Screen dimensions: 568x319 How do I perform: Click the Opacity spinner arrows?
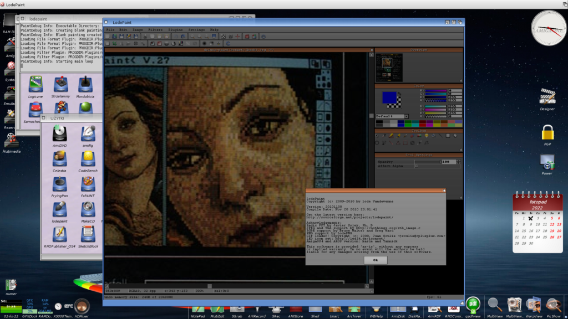point(459,162)
